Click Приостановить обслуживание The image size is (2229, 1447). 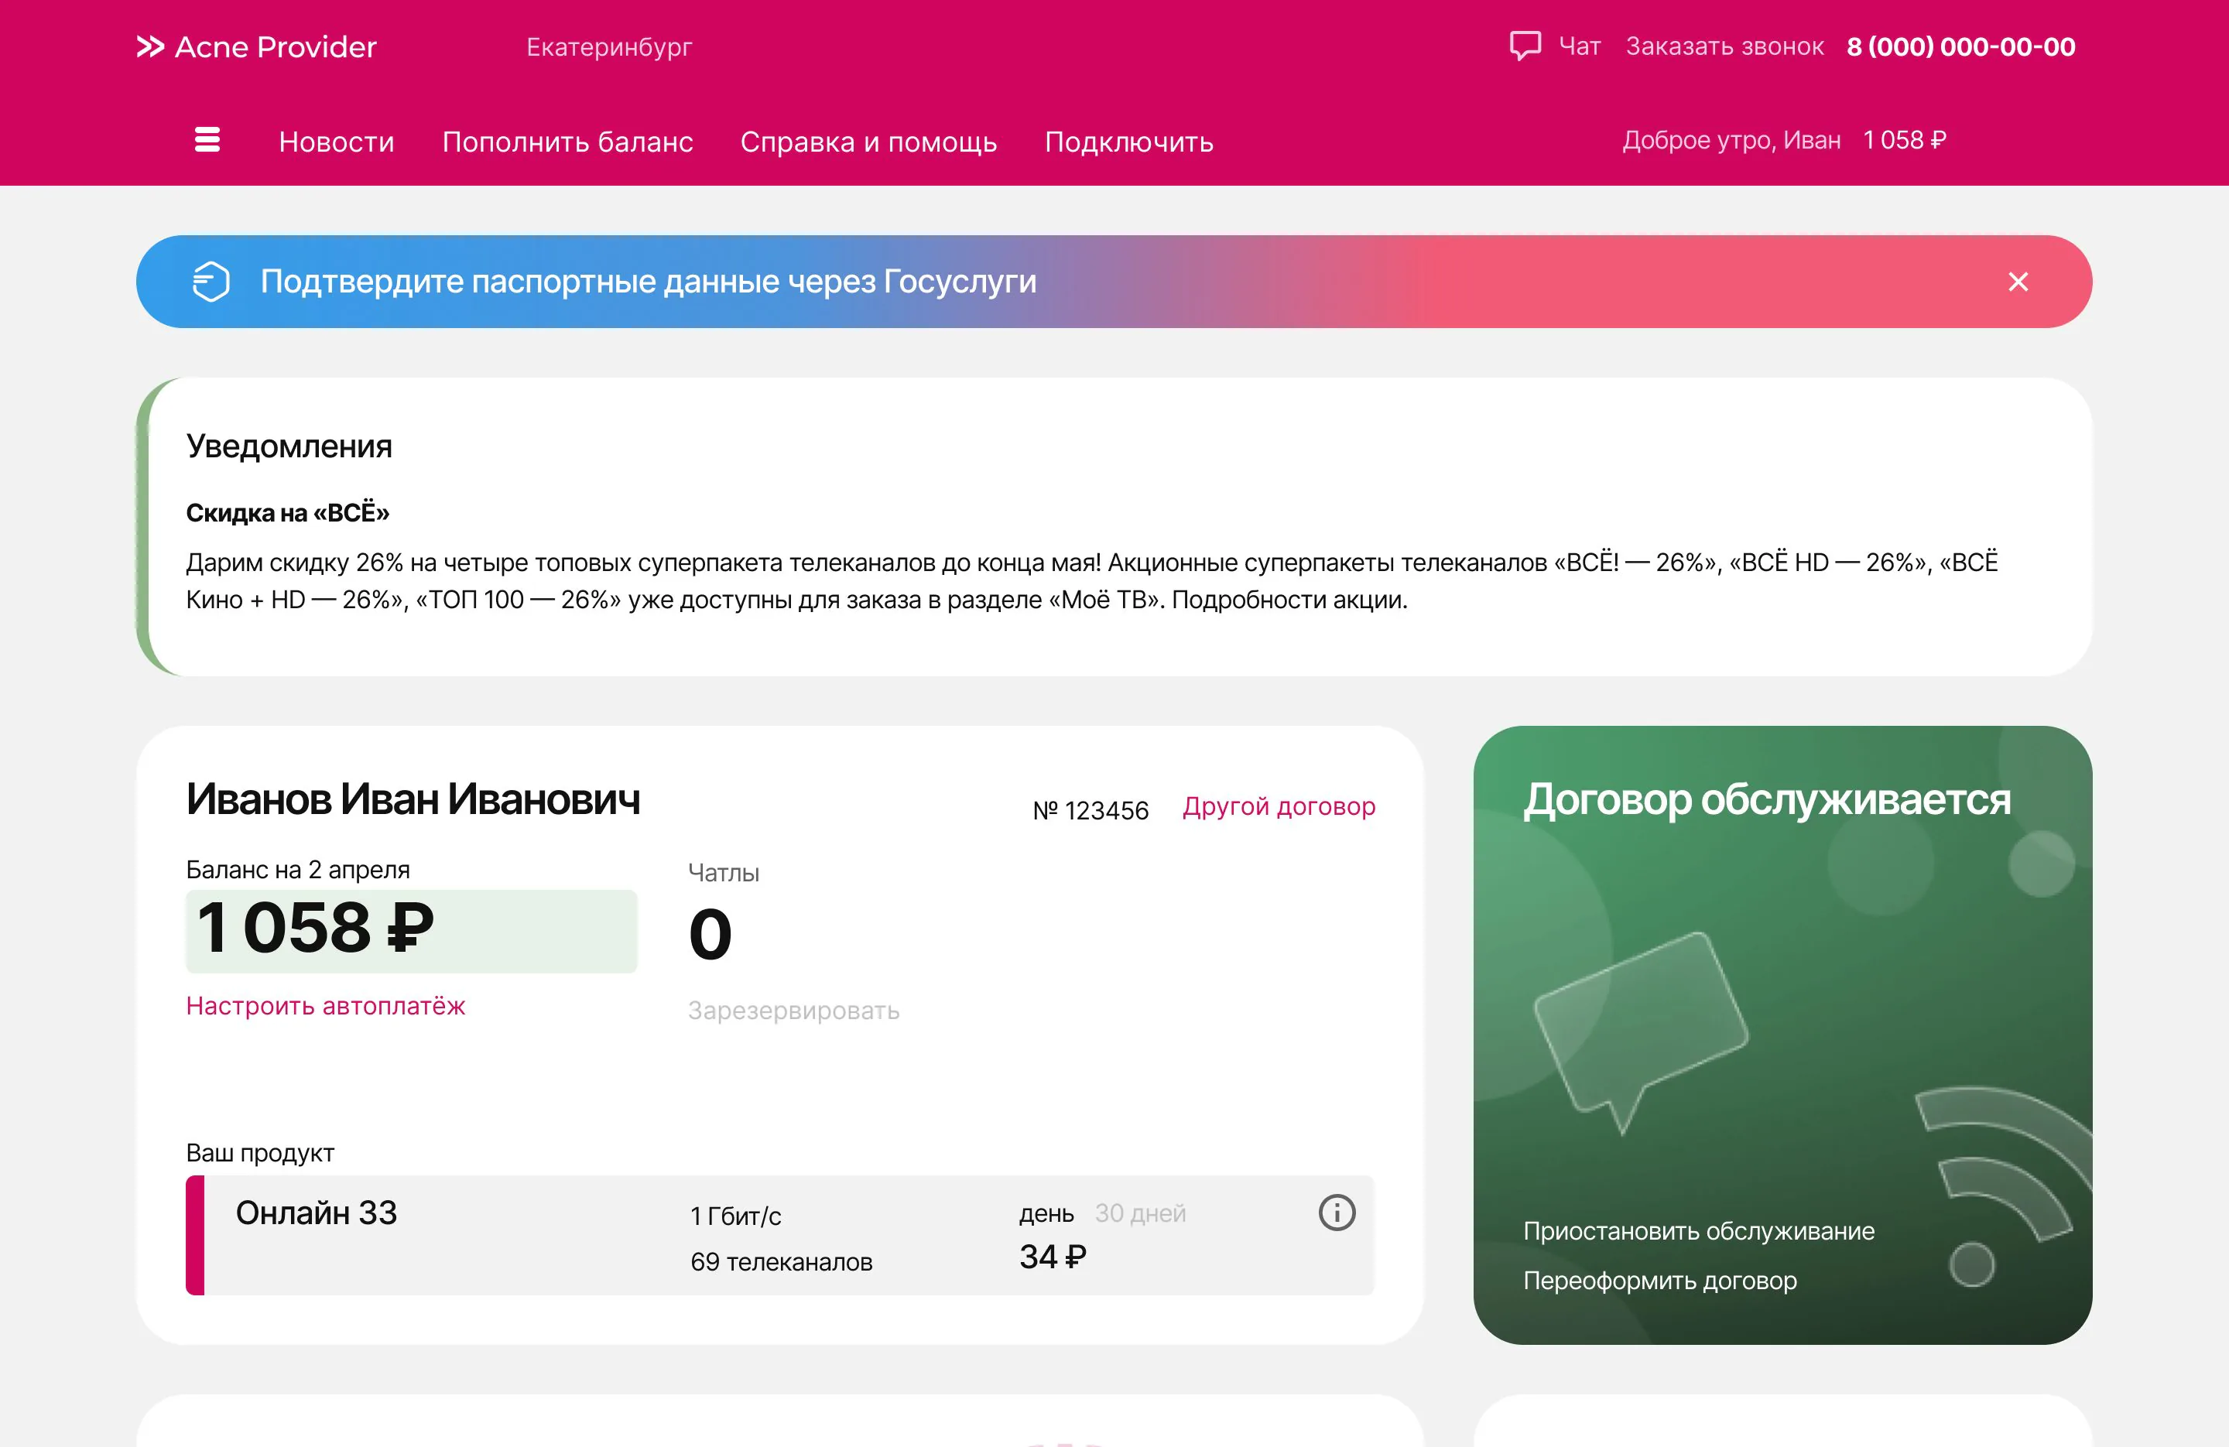click(1698, 1230)
